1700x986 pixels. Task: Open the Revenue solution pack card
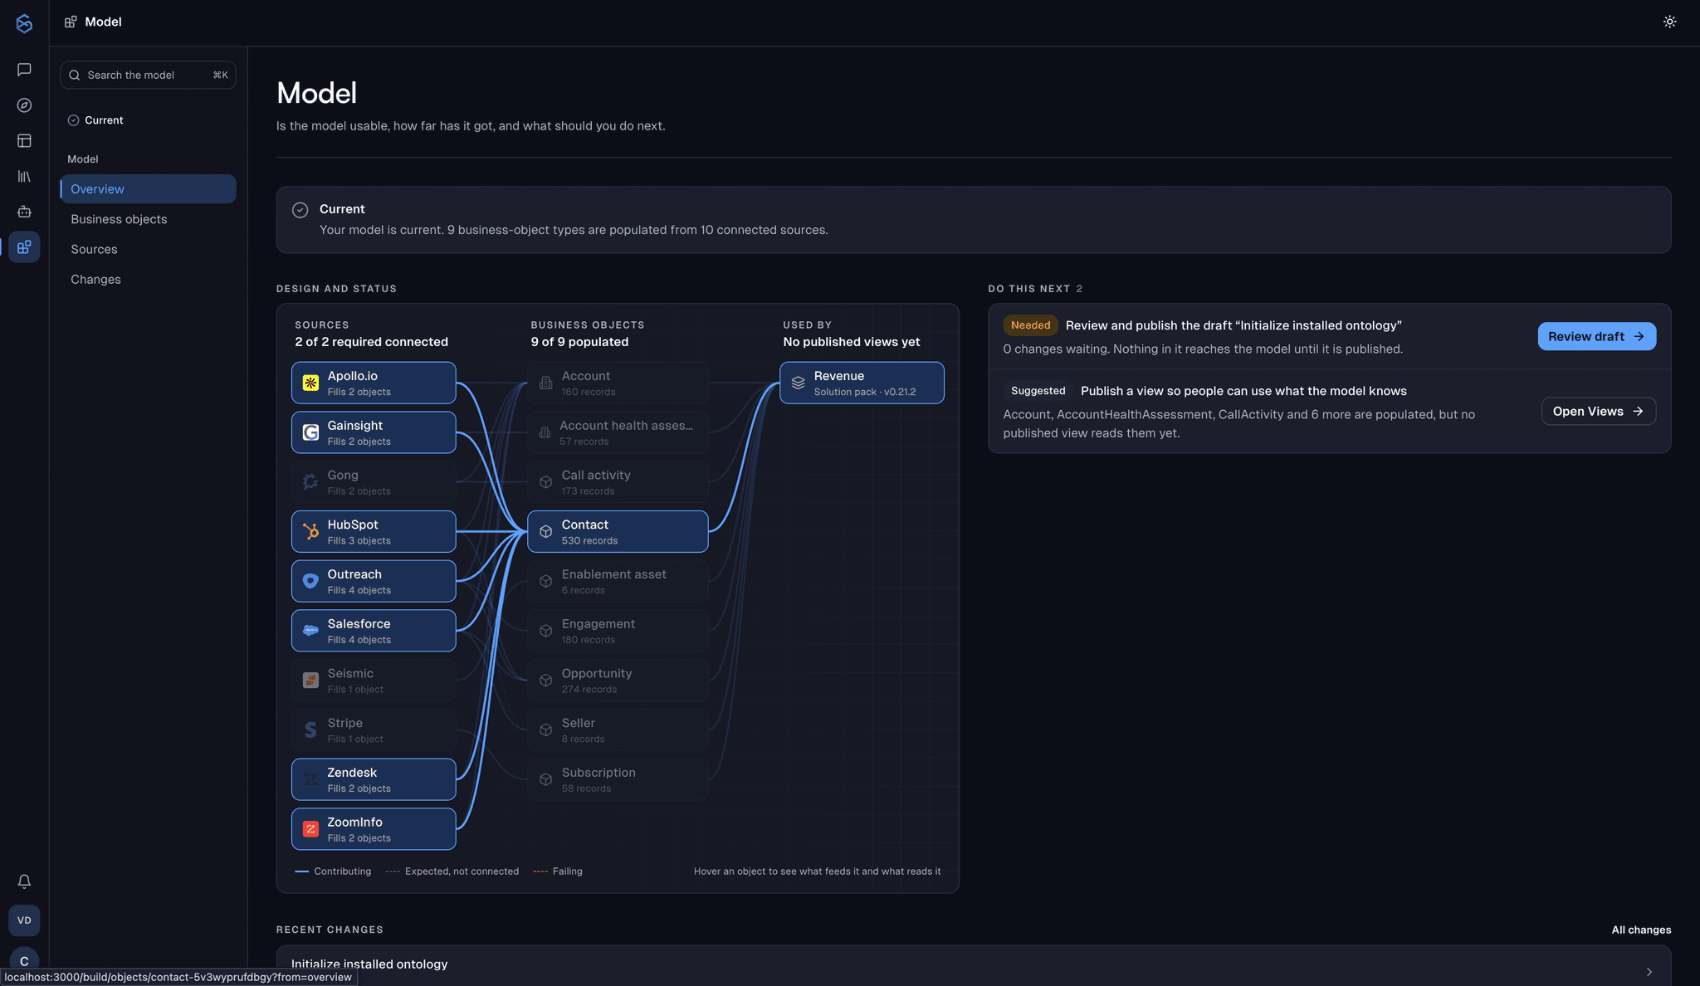tap(862, 383)
